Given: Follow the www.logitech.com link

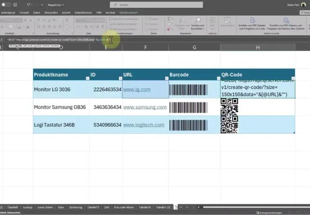Looking at the screenshot, I should [144, 125].
